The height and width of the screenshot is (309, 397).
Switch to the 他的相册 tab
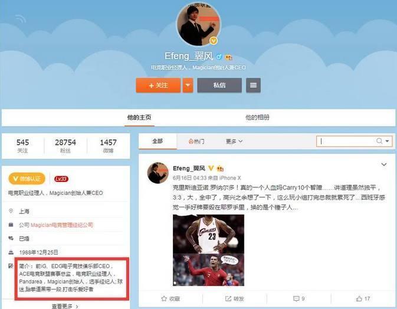(x=257, y=118)
